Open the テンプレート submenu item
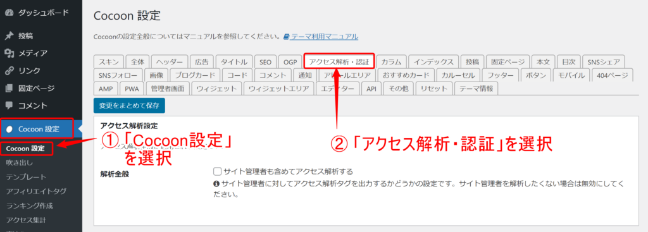The width and height of the screenshot is (648, 232). pos(27,176)
